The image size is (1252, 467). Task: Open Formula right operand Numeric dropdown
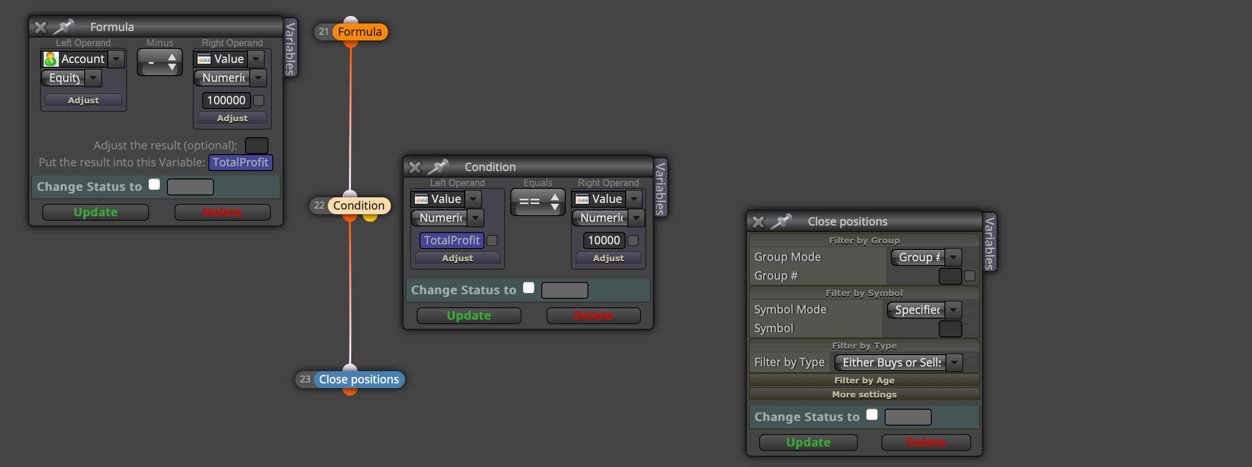tap(259, 78)
